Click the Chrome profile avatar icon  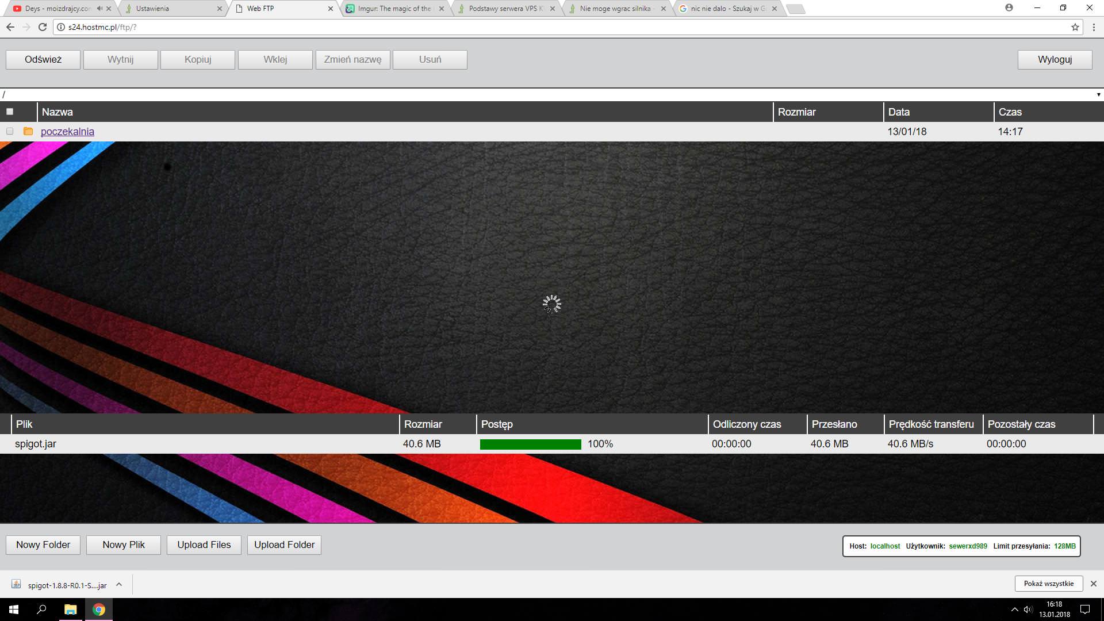[1009, 8]
